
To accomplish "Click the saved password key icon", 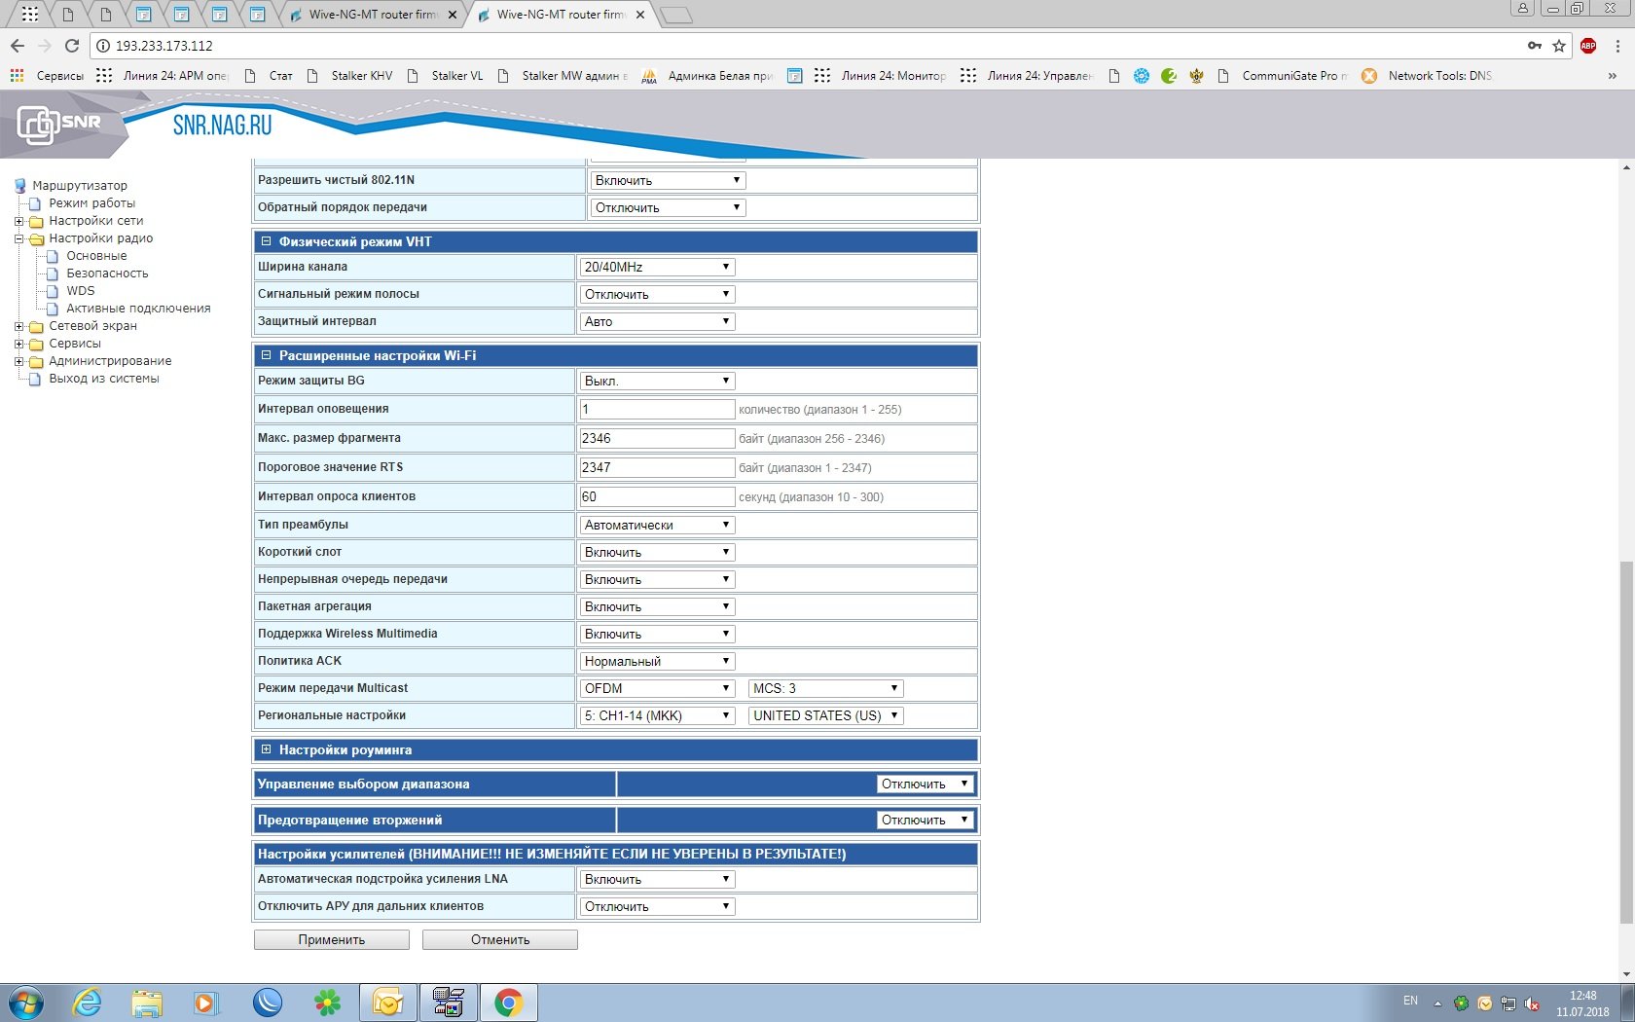I will tap(1535, 46).
